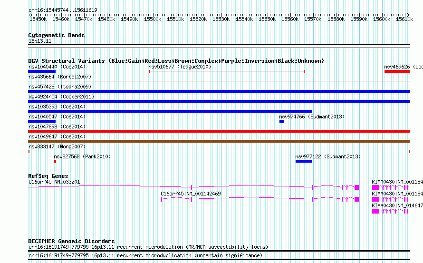Viewport: 423px width, 263px height.
Task: Click the nsv457428 (Itsara2009) label
Action: point(60,87)
